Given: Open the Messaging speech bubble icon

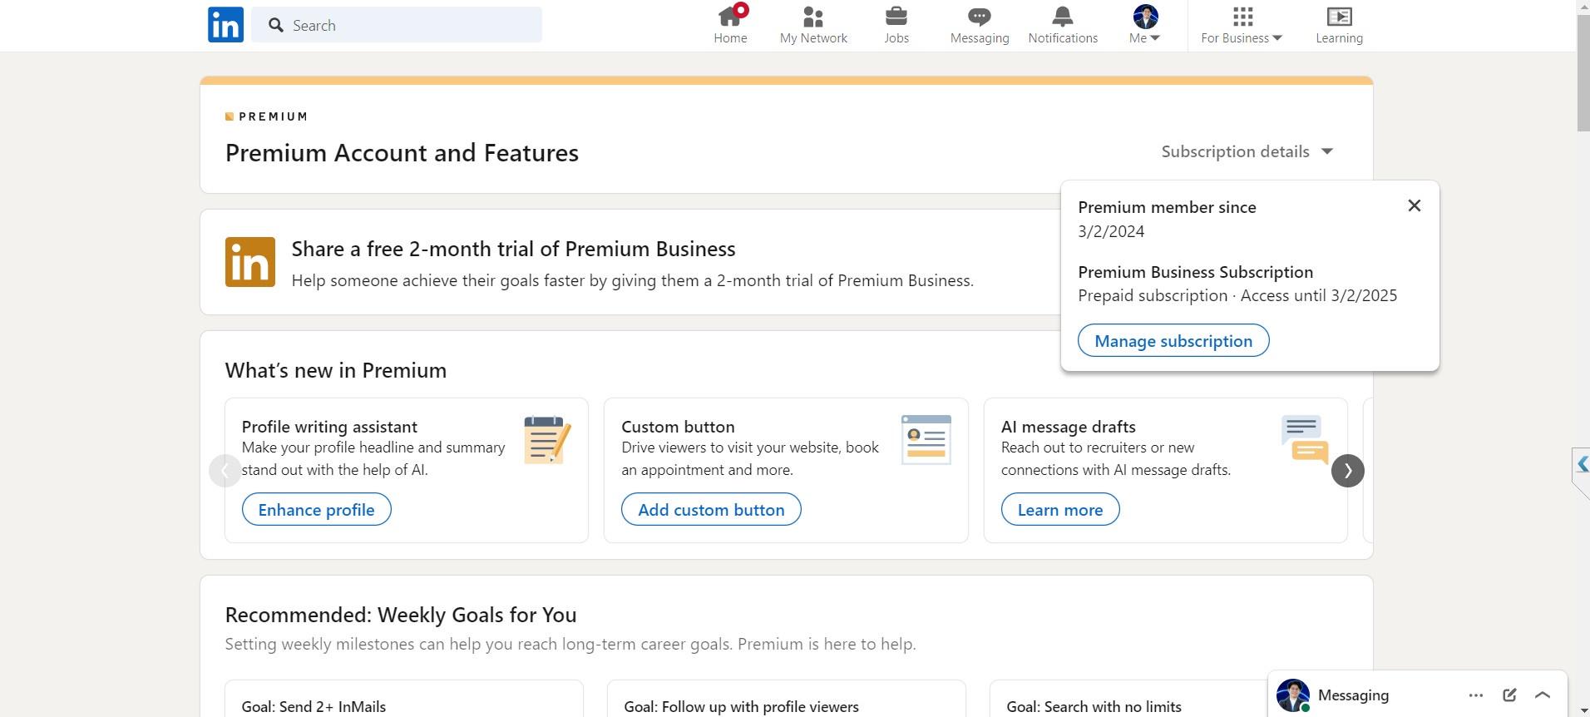Looking at the screenshot, I should point(980,17).
